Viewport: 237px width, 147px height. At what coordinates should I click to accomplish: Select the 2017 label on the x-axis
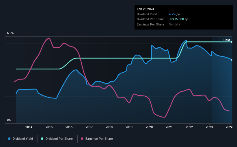[x=89, y=127]
